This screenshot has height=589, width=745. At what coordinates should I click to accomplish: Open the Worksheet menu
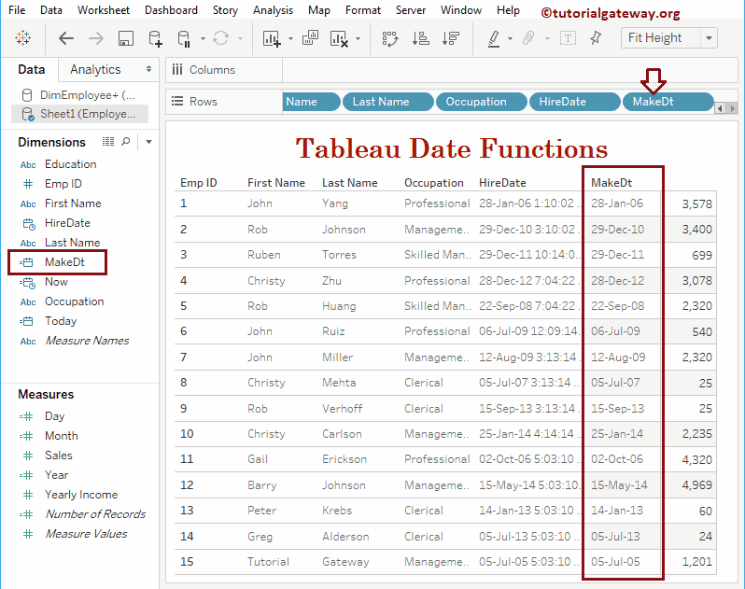tap(104, 10)
